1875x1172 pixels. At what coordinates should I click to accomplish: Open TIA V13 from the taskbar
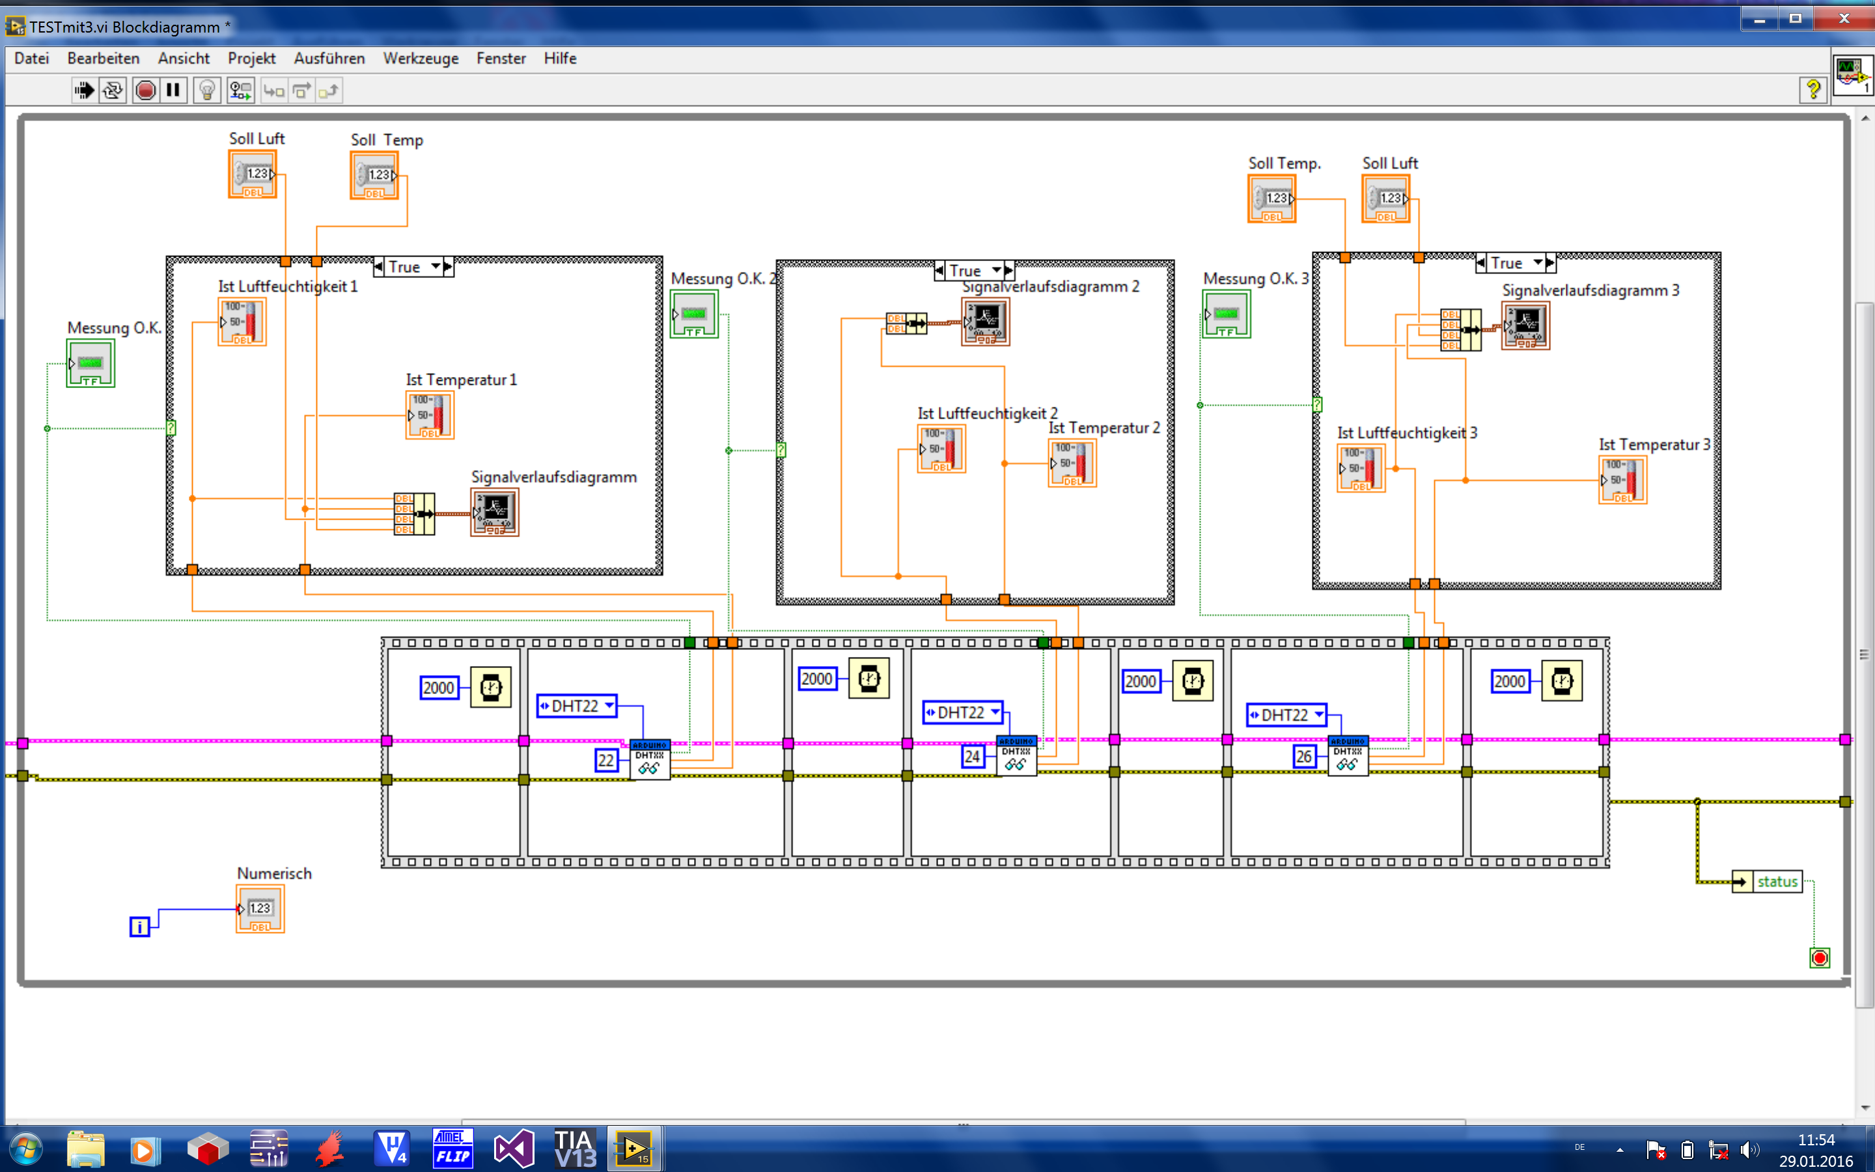(x=574, y=1149)
